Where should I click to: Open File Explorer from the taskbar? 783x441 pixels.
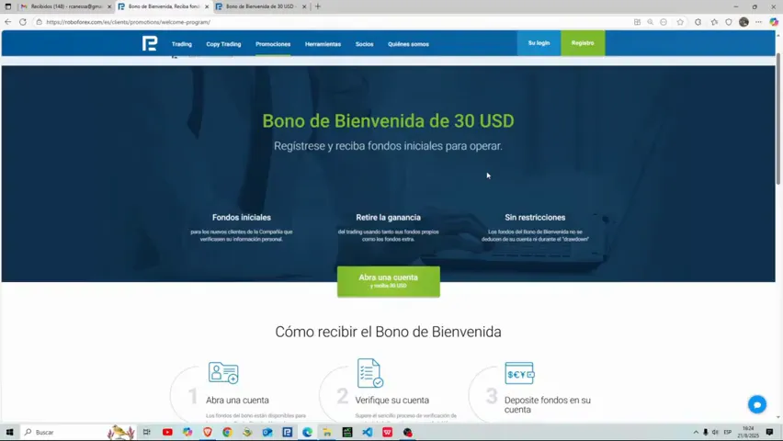[327, 432]
